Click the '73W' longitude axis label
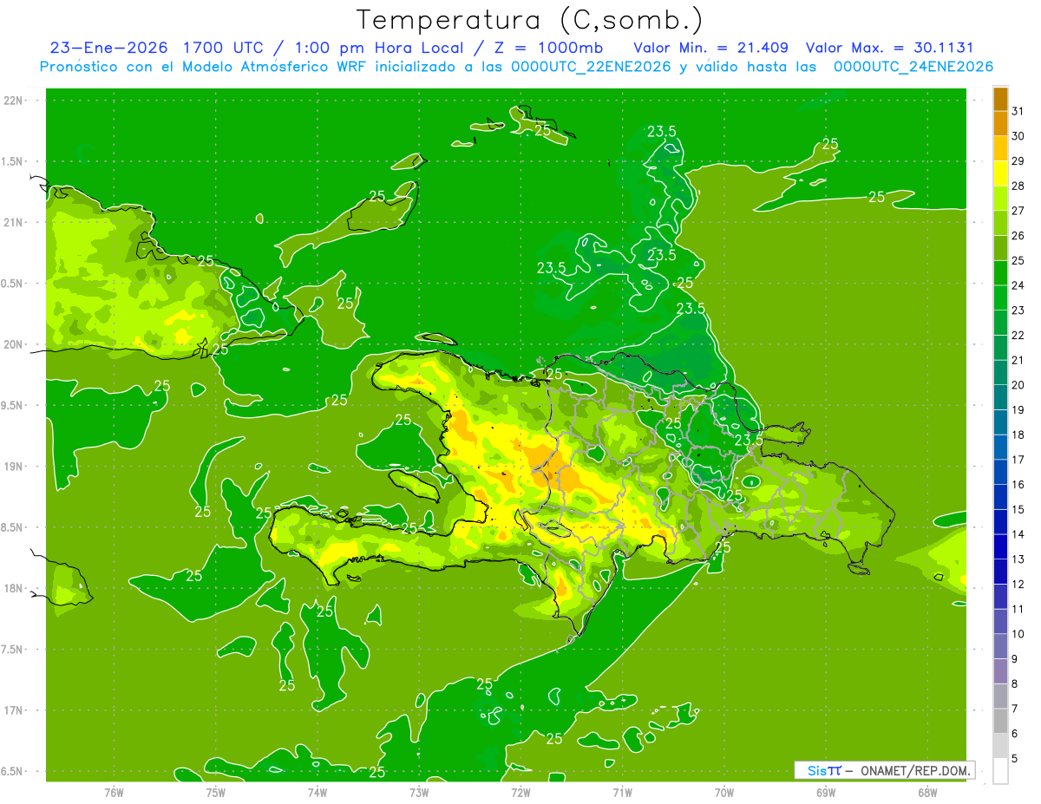 [x=419, y=792]
